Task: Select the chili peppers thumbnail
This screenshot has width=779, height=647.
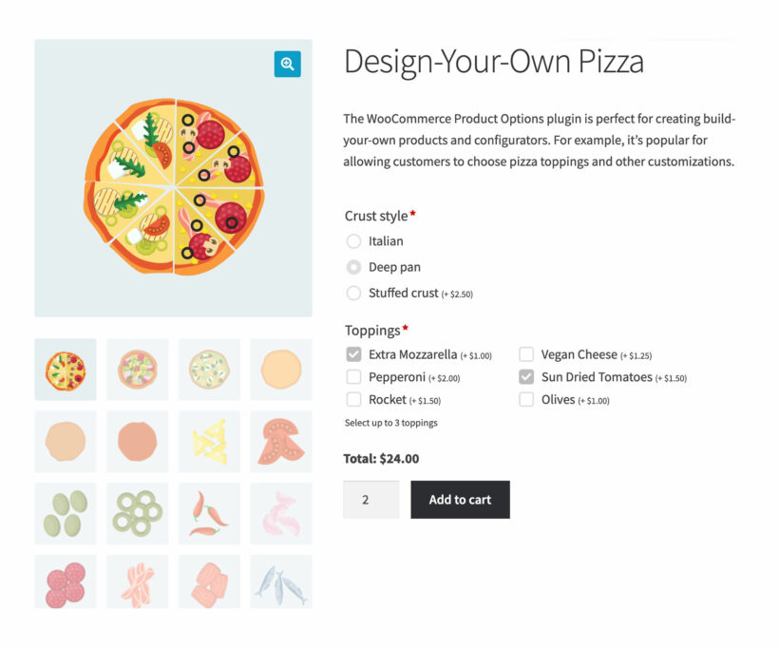Action: click(x=209, y=512)
